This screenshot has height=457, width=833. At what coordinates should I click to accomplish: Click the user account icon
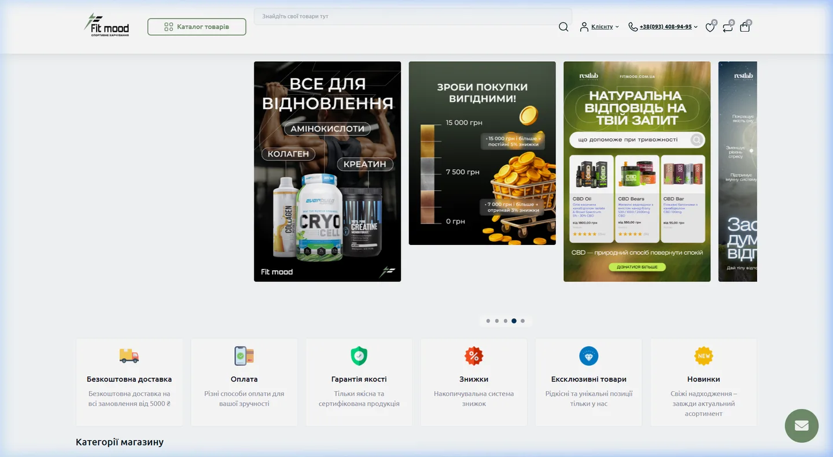[x=584, y=27]
